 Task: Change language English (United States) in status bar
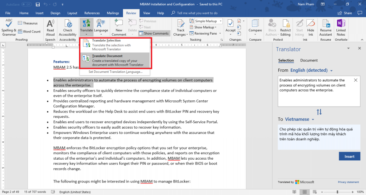coord(75,192)
